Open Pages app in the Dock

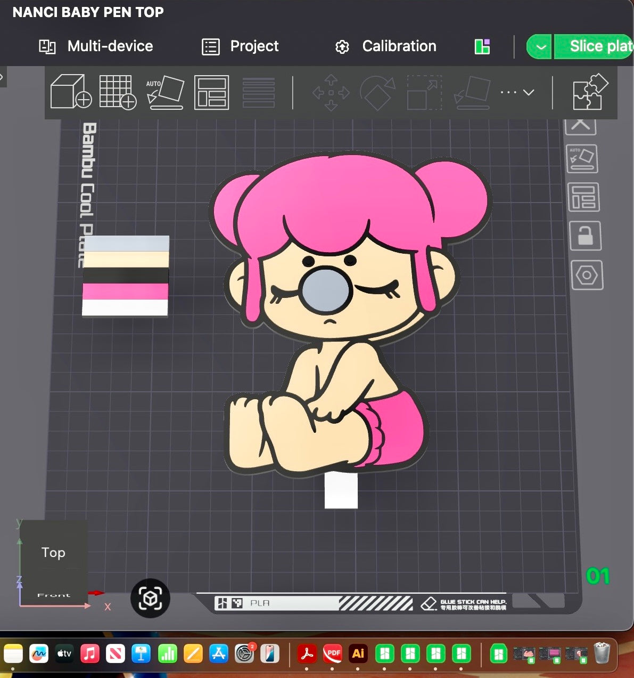pyautogui.click(x=193, y=654)
